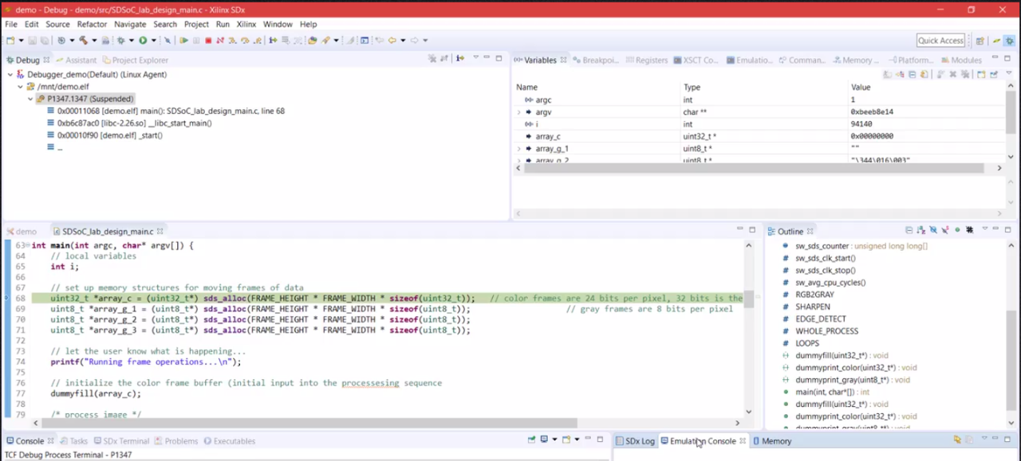This screenshot has height=461, width=1021.
Task: Open the Debug launch dropdown arrow
Action: 131,40
